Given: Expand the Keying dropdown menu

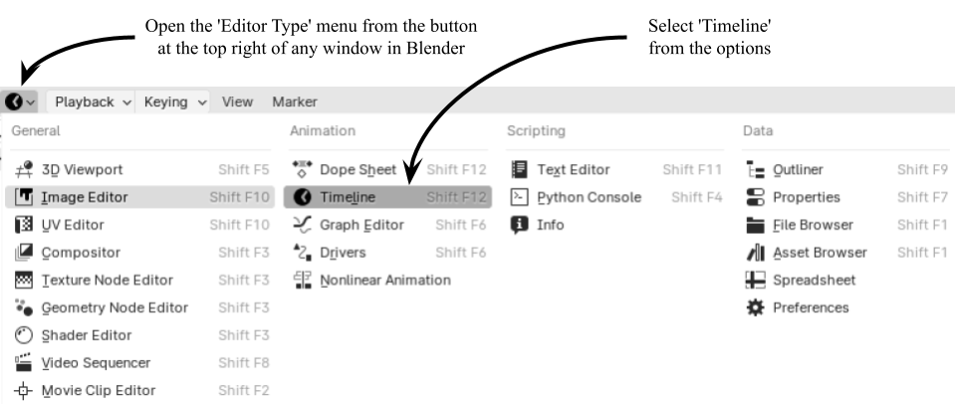Looking at the screenshot, I should click(175, 101).
